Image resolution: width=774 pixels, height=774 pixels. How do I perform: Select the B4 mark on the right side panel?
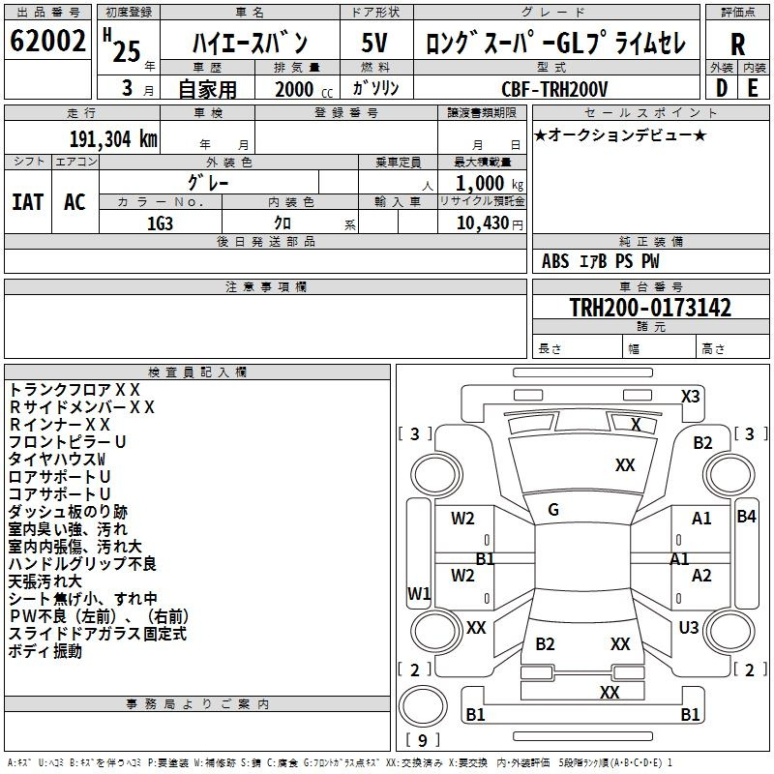pyautogui.click(x=746, y=517)
